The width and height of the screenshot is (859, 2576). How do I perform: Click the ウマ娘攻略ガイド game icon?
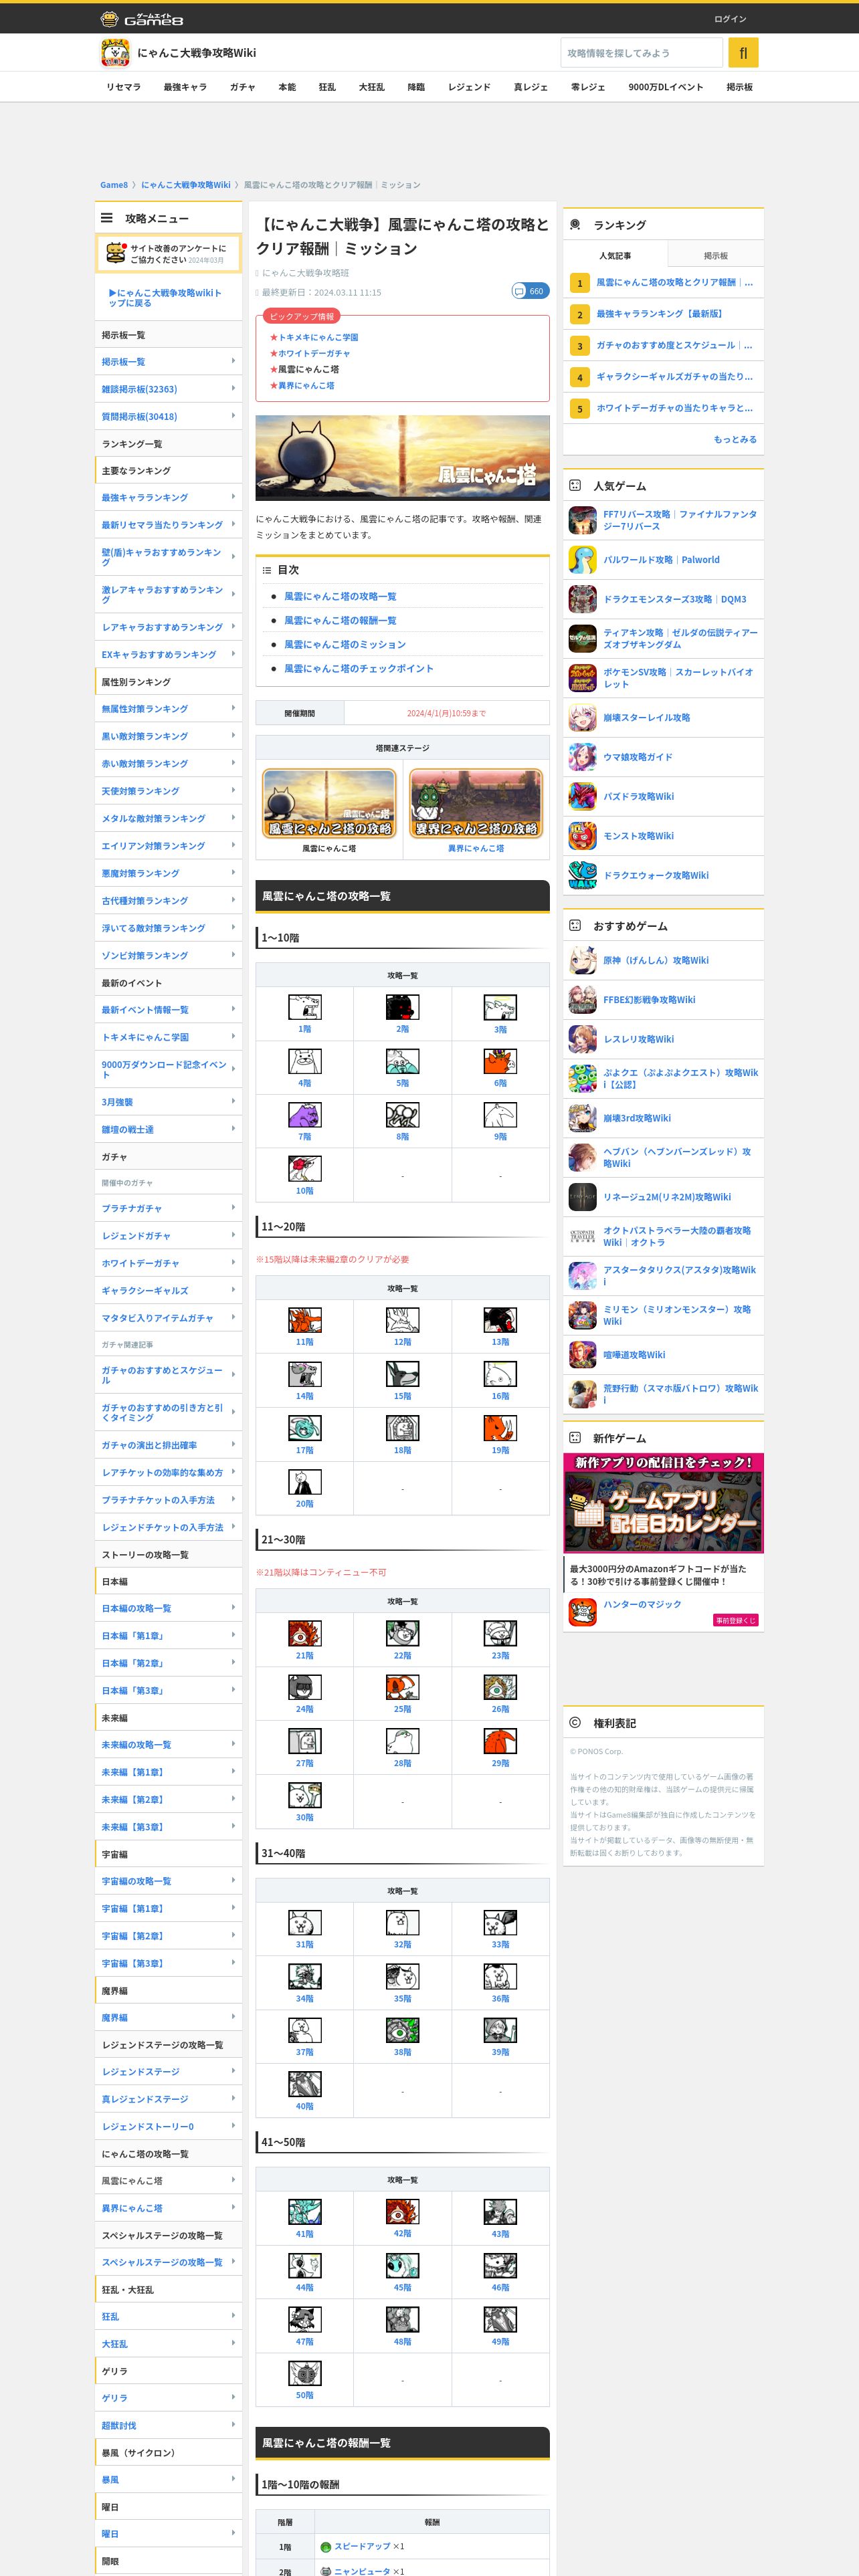tap(582, 757)
